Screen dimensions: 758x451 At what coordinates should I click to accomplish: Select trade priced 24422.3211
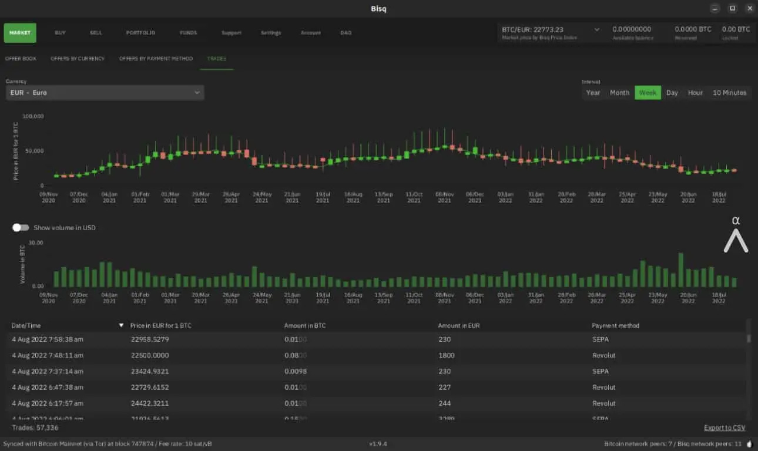[x=377, y=403]
